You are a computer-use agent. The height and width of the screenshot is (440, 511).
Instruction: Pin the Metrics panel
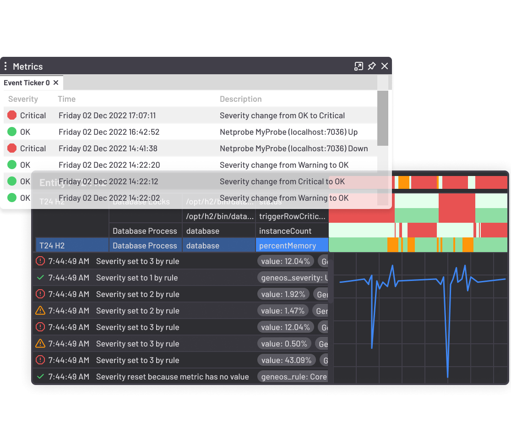point(372,66)
